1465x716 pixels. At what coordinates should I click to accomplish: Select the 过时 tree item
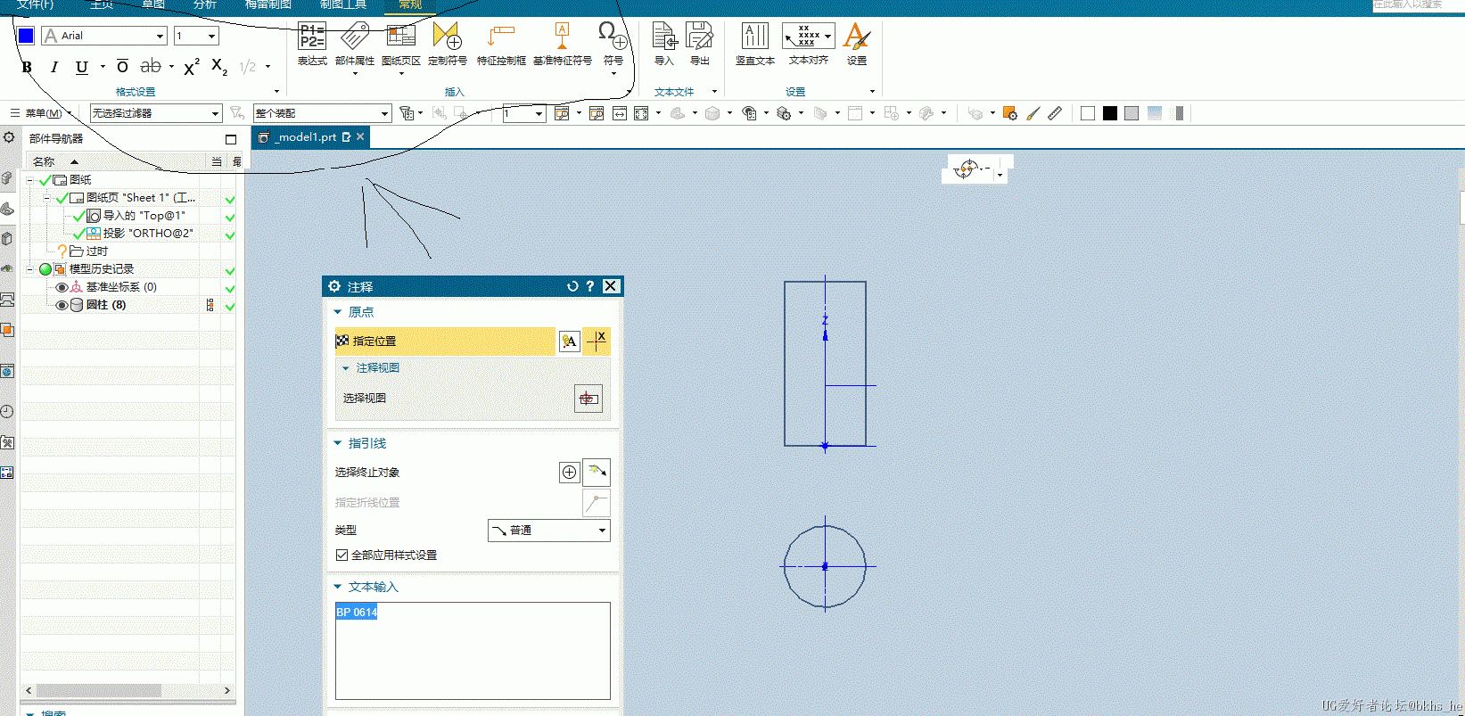coord(96,251)
